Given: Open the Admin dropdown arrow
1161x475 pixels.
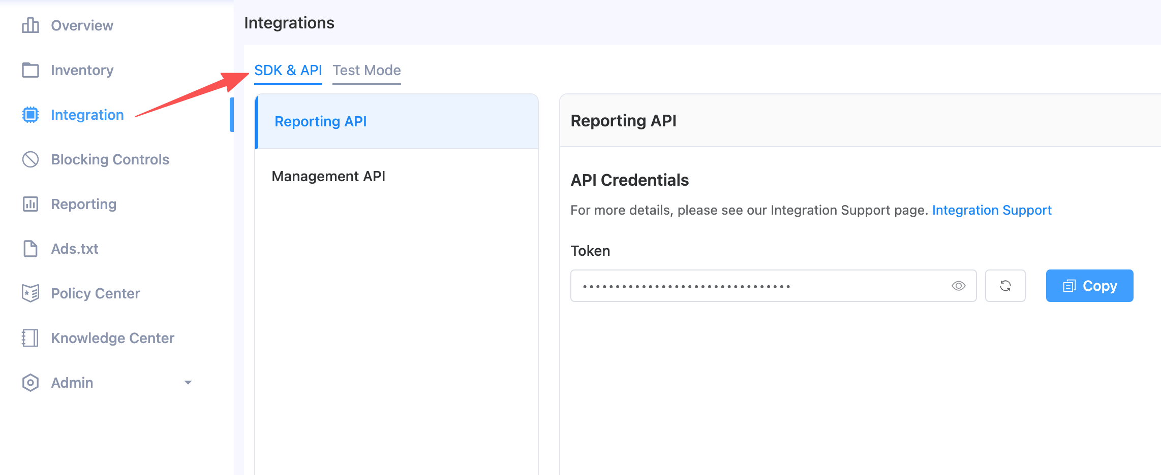Looking at the screenshot, I should [188, 382].
